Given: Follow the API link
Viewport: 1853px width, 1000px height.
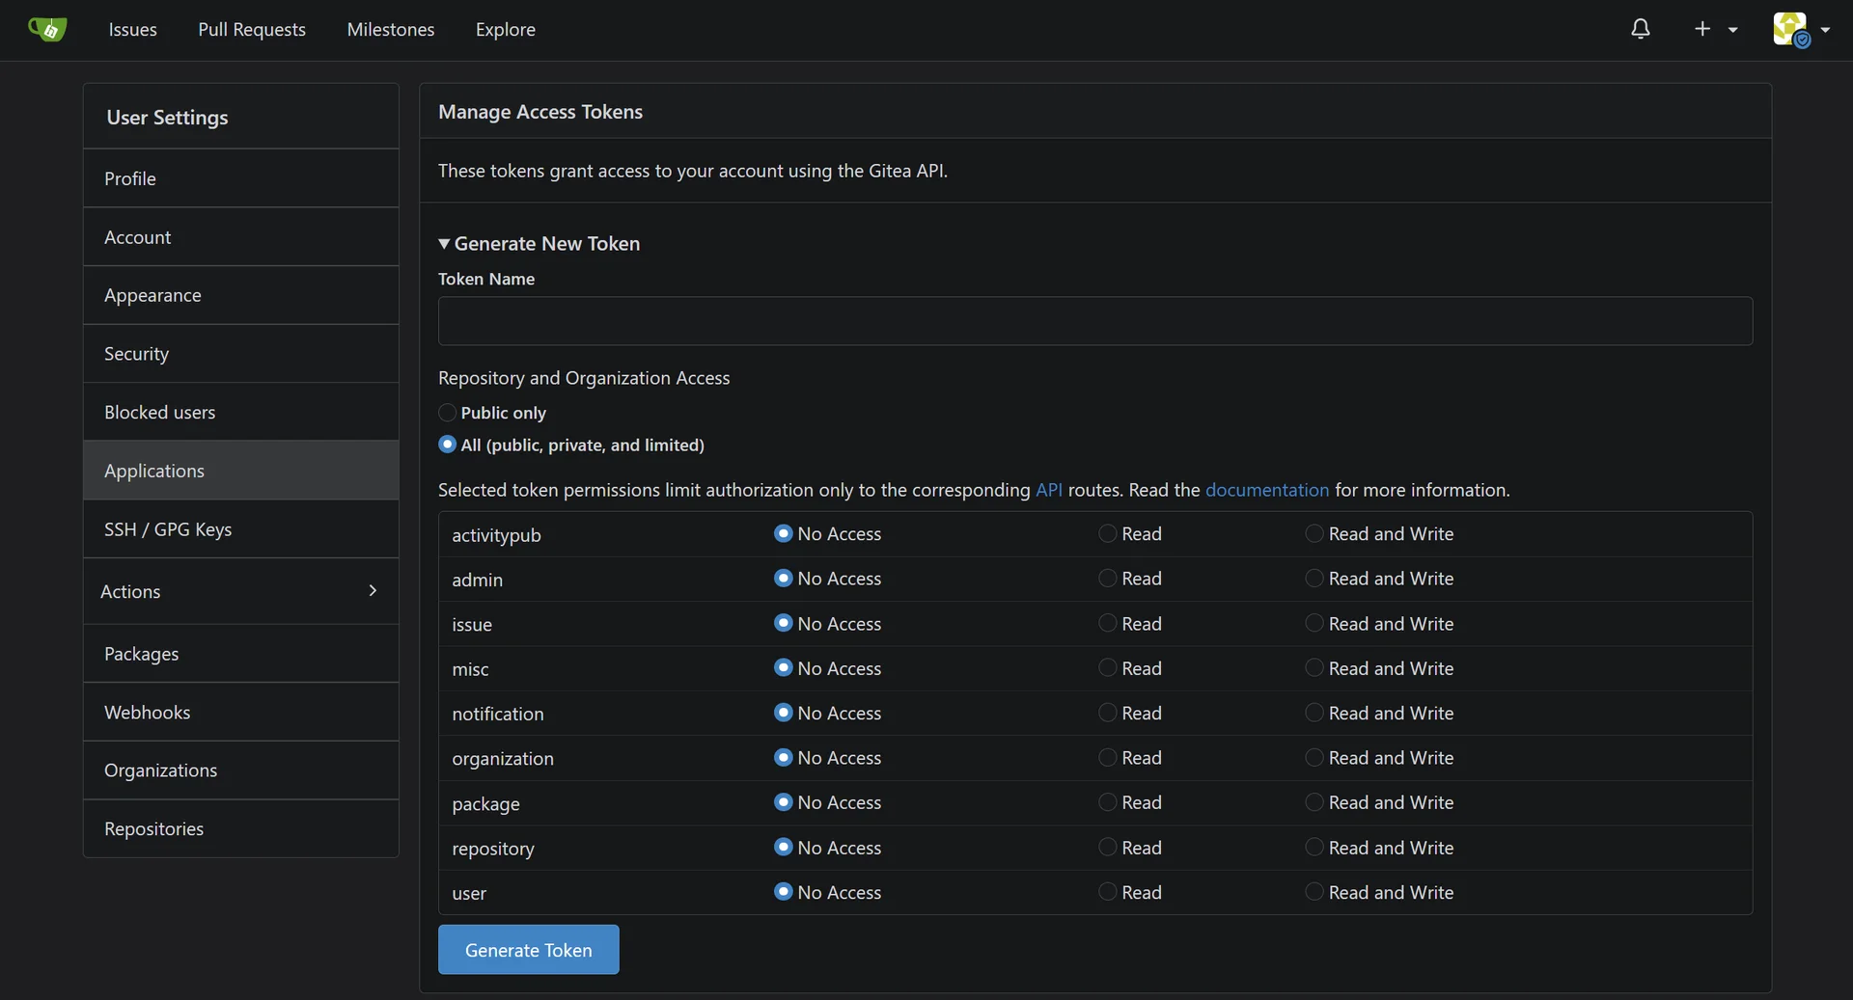Looking at the screenshot, I should (1049, 490).
